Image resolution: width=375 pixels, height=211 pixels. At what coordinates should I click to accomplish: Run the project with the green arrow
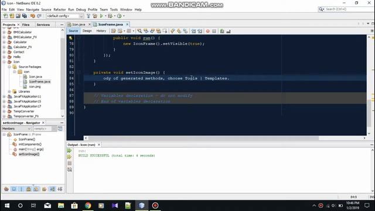click(x=101, y=16)
